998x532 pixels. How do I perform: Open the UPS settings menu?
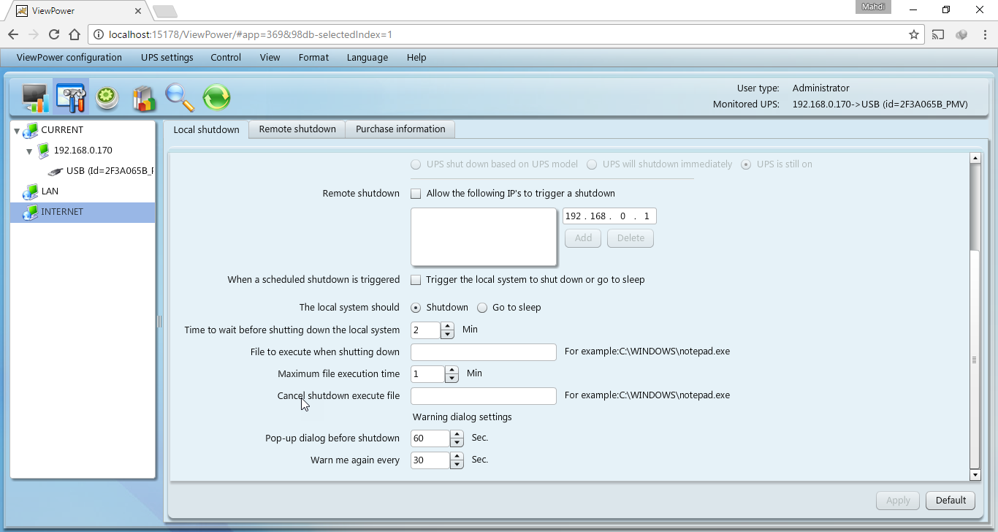(167, 58)
